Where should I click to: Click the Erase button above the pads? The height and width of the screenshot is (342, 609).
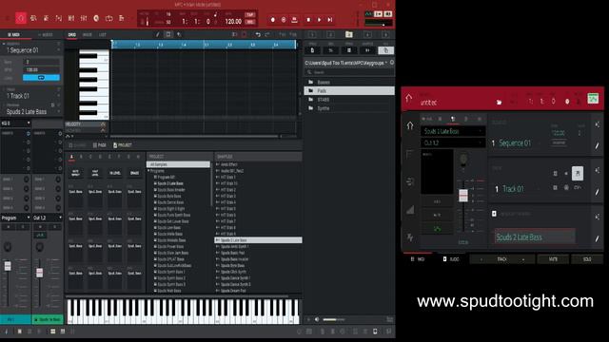coord(134,173)
